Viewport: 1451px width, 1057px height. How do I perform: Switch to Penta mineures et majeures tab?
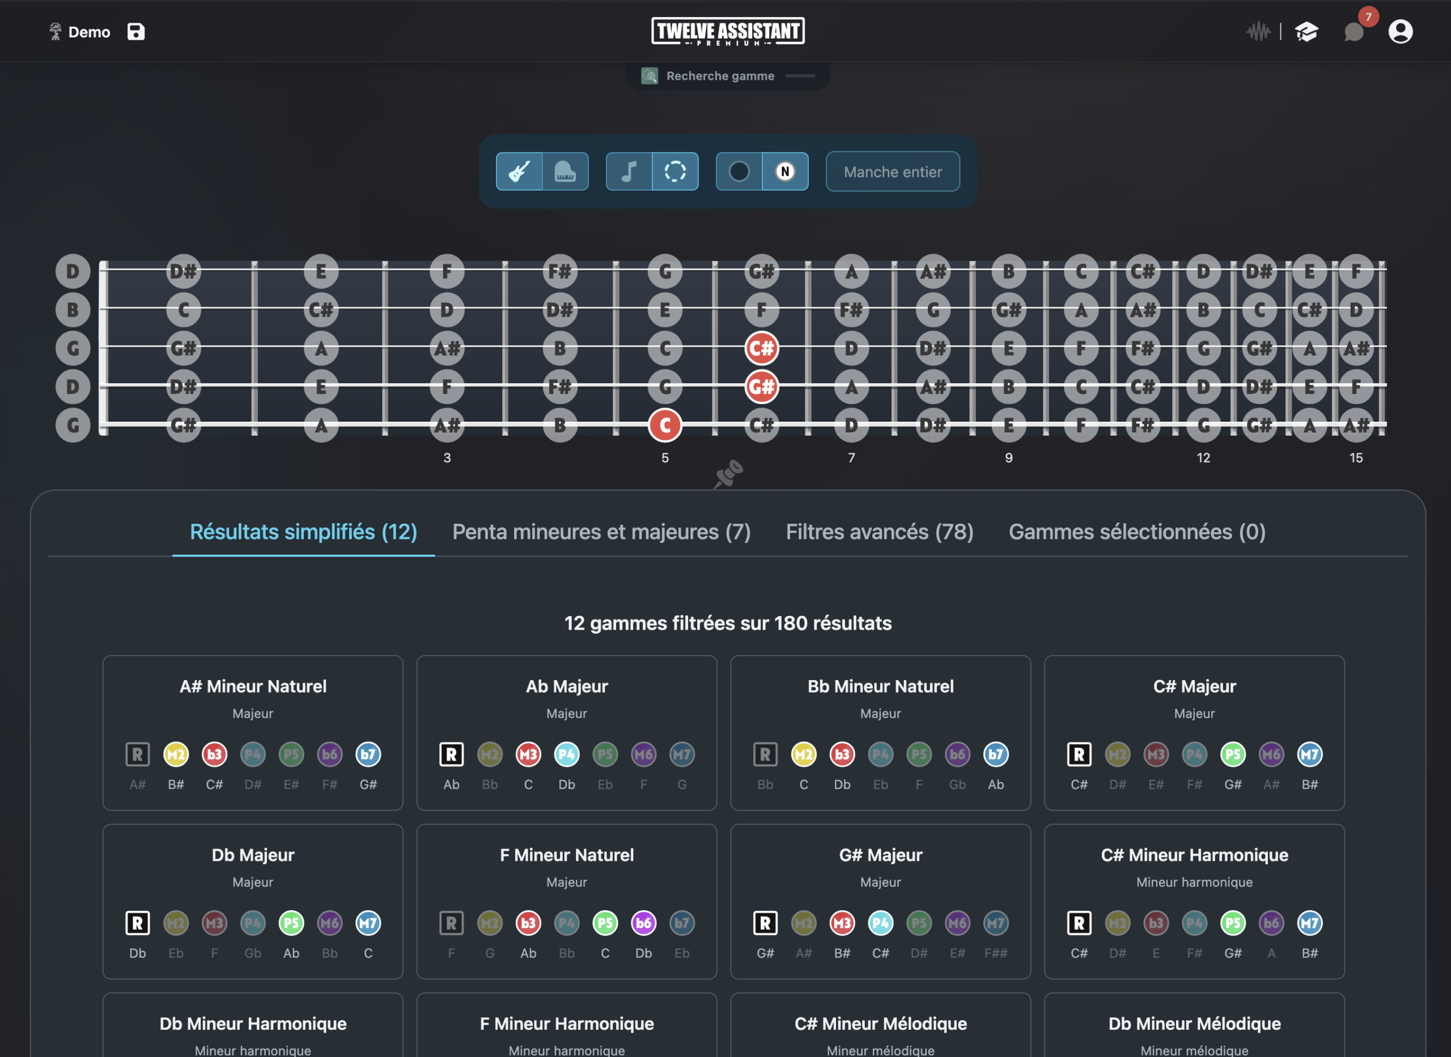click(x=601, y=532)
